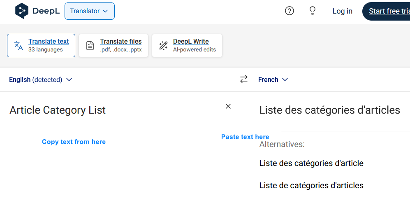Image resolution: width=410 pixels, height=203 pixels.
Task: Click the translated text Liste des catégories d'articles
Action: click(329, 110)
